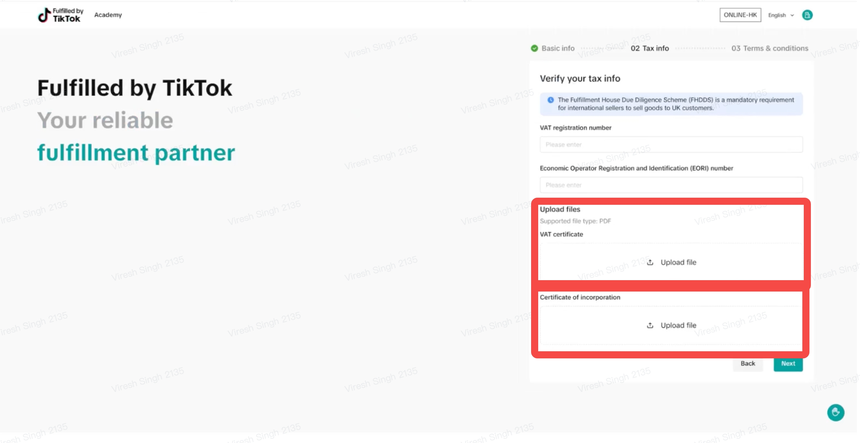Select the 02 Tax info step

(x=650, y=48)
